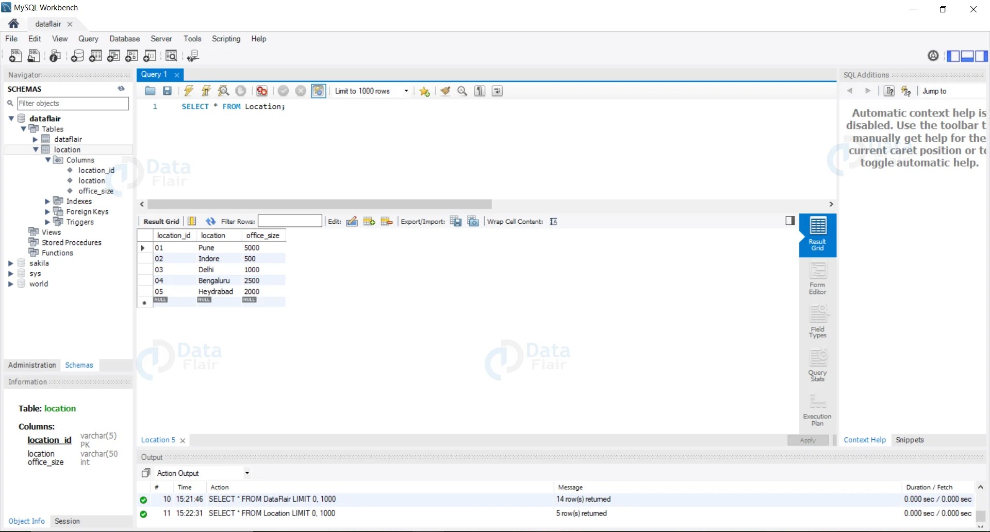Refresh the result grid data
Viewport: 990px width, 532px height.
coord(210,222)
